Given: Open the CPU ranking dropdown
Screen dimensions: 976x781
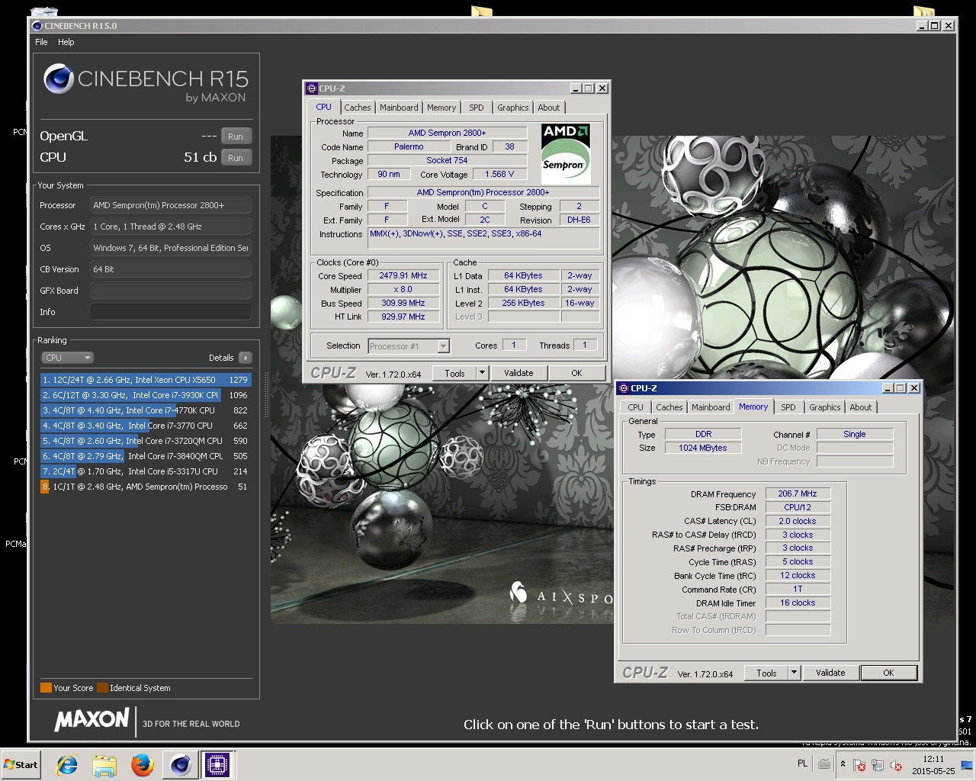Looking at the screenshot, I should click(67, 358).
